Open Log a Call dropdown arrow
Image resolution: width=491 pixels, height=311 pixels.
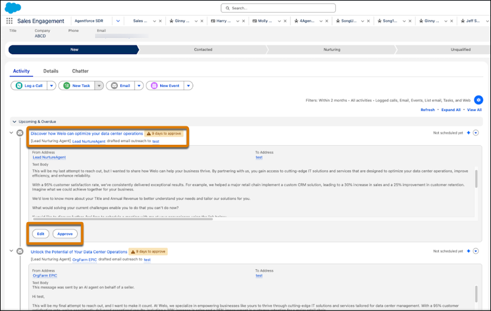pyautogui.click(x=52, y=85)
